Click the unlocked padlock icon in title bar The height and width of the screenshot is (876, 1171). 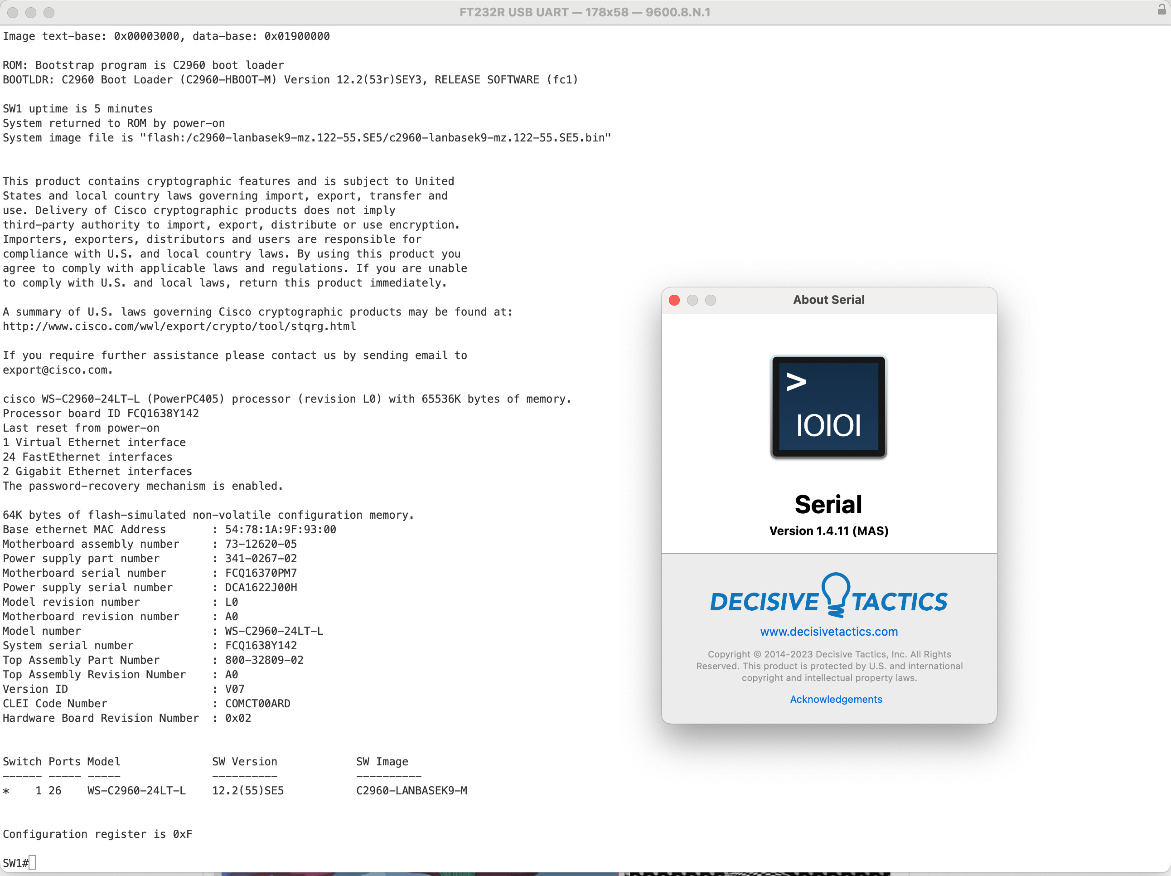[1161, 10]
